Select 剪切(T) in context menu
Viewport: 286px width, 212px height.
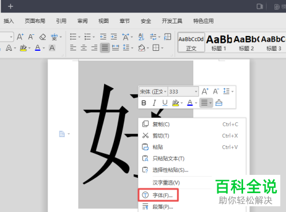click(192, 136)
